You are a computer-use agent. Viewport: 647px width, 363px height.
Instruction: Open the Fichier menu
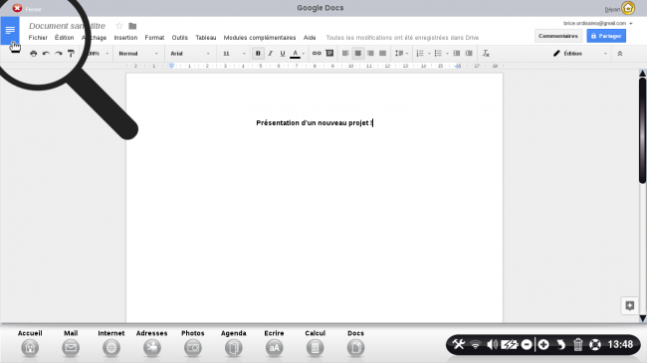(x=38, y=38)
